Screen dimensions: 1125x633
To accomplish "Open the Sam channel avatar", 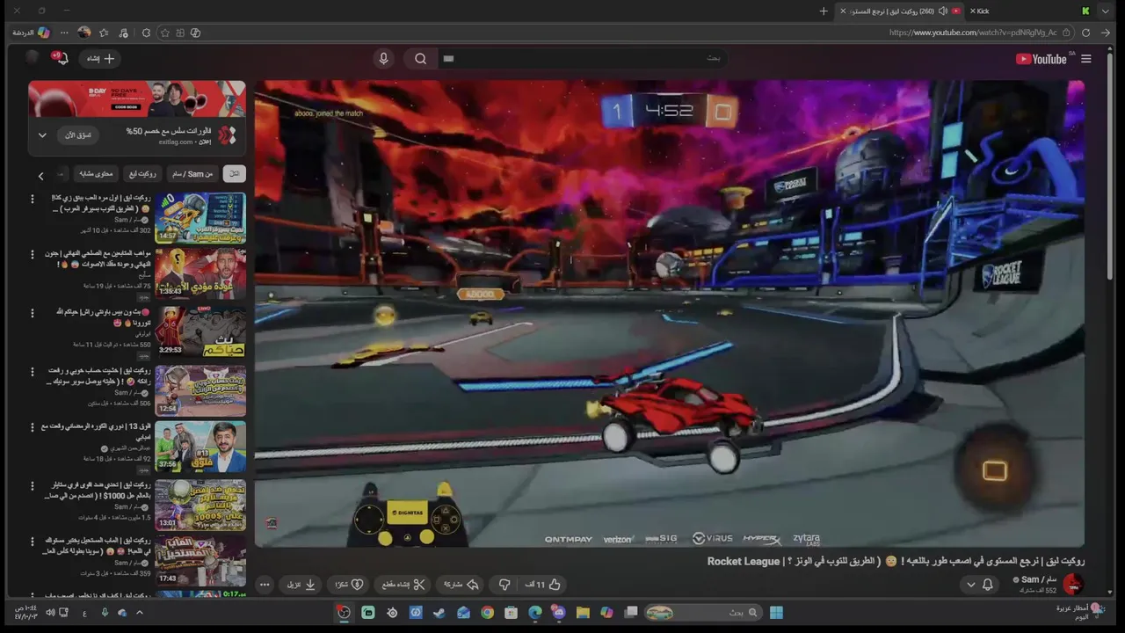I will tap(1072, 584).
